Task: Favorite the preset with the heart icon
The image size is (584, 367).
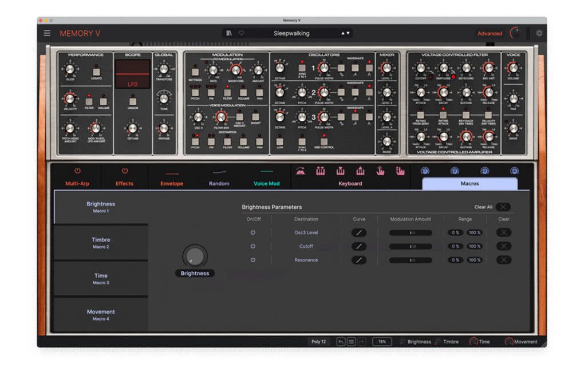Action: click(242, 33)
